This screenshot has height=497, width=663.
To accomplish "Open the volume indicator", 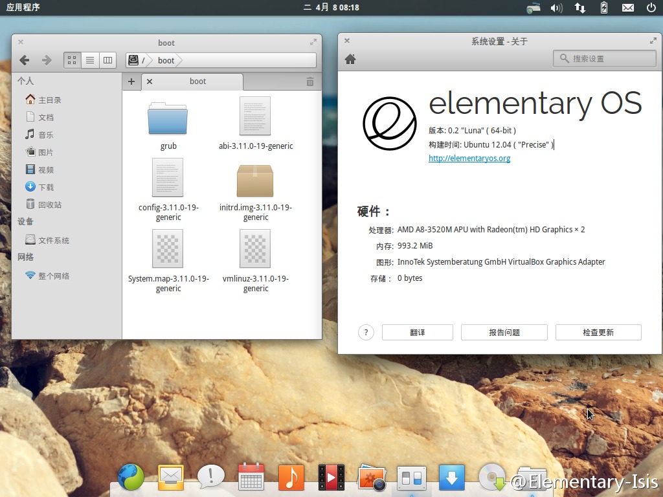I will coord(556,8).
